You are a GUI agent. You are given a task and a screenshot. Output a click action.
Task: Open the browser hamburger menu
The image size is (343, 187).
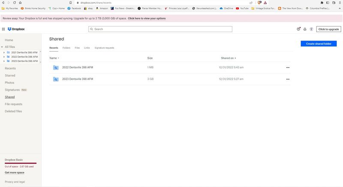click(340, 3)
